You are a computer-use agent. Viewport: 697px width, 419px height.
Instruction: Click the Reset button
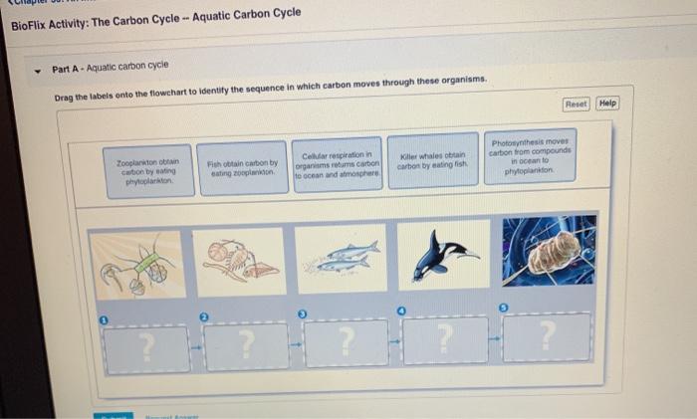576,104
